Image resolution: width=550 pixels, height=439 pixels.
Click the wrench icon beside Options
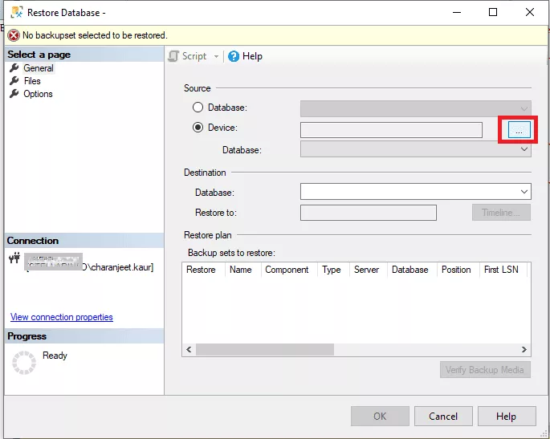(x=14, y=94)
